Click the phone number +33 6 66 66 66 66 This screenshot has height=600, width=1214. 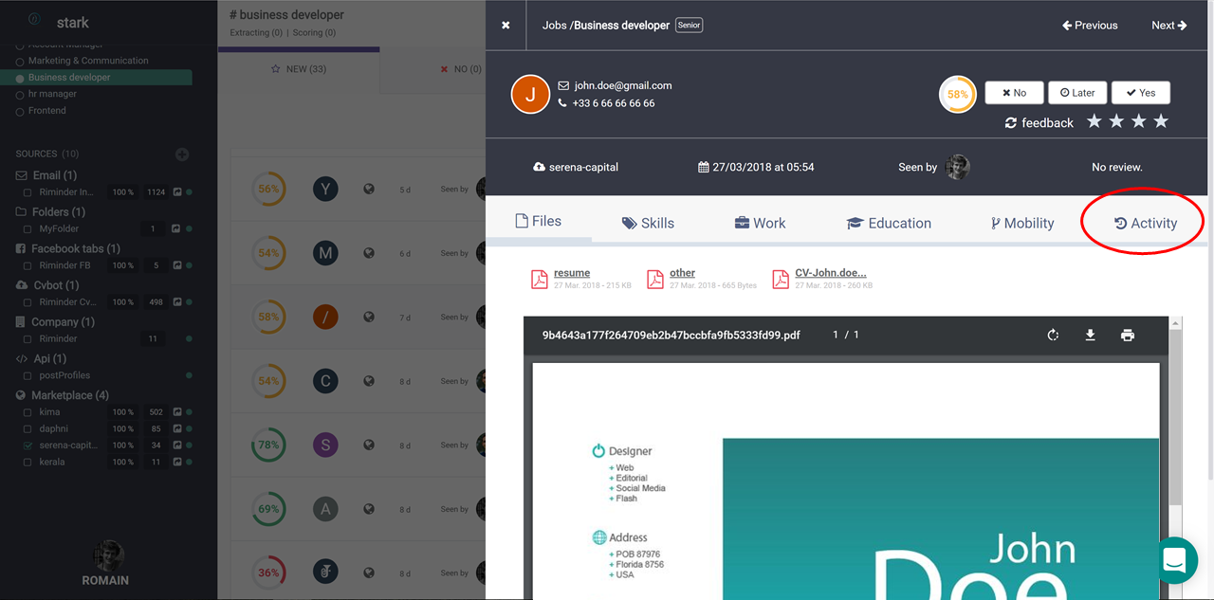click(x=614, y=103)
